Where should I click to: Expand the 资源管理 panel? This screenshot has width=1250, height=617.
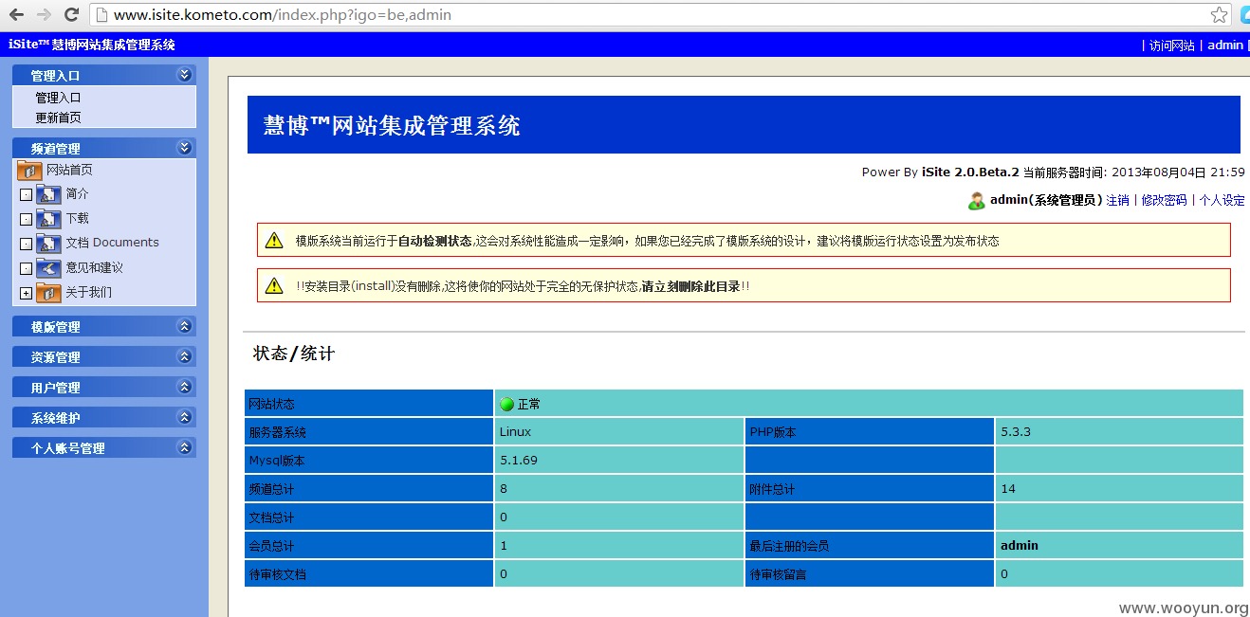(x=184, y=356)
